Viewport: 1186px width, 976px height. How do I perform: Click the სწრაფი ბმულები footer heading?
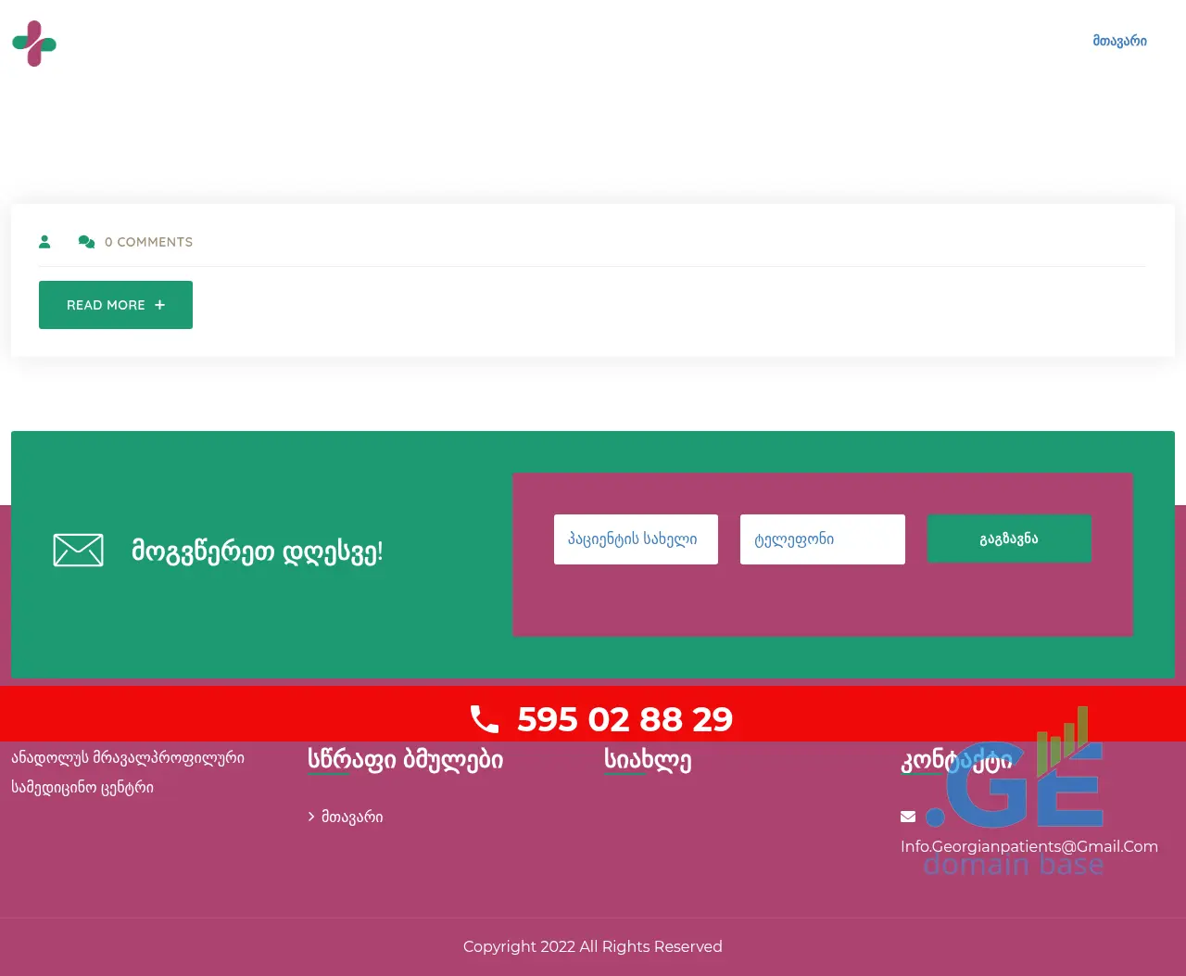coord(405,760)
